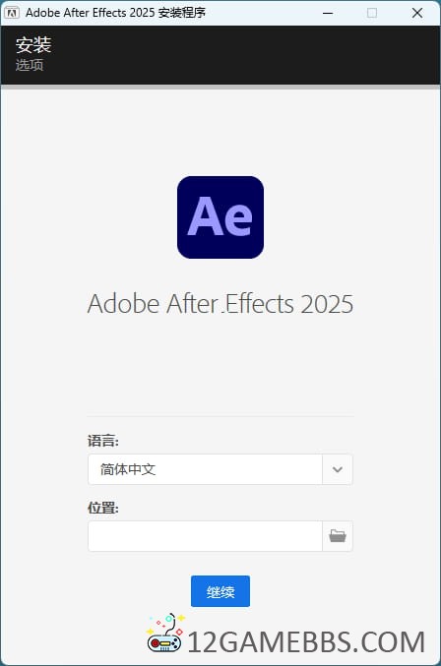The width and height of the screenshot is (441, 666).
Task: Click the gray strip beneath the black header
Action: (220, 87)
